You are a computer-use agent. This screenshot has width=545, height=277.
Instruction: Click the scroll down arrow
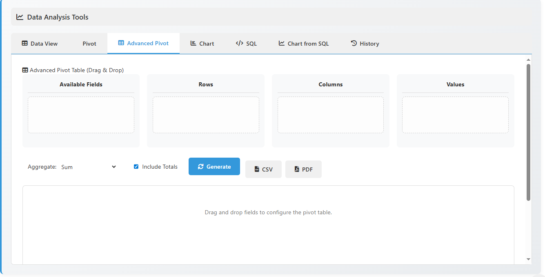coord(528,259)
